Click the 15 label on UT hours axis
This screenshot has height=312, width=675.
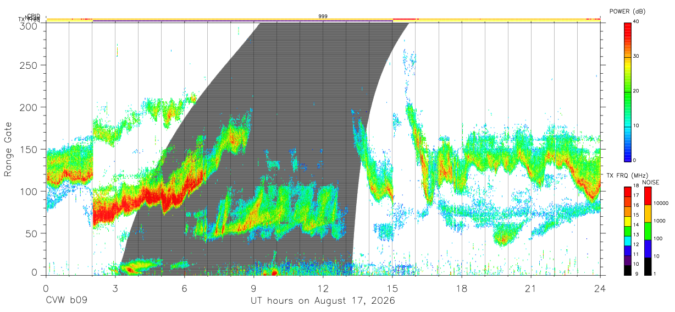click(392, 288)
